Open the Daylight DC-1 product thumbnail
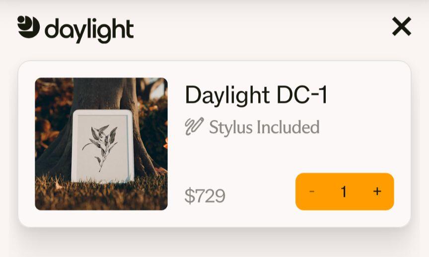Viewport: 429px width, 257px height. click(101, 144)
